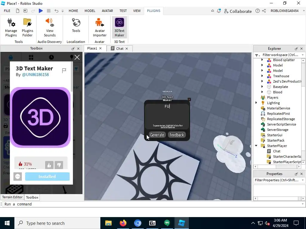
Task: Open the notifications bell icon
Action: pyautogui.click(x=219, y=11)
